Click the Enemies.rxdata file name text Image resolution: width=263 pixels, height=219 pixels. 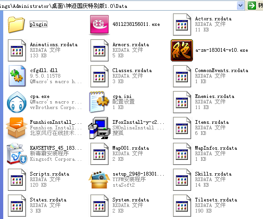coord(215,97)
